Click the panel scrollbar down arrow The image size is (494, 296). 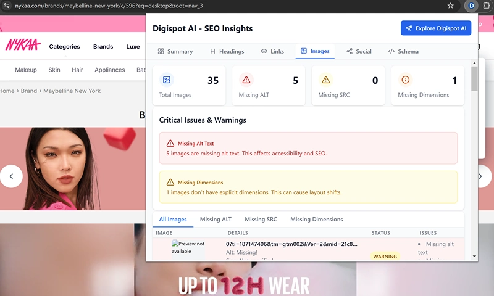474,257
